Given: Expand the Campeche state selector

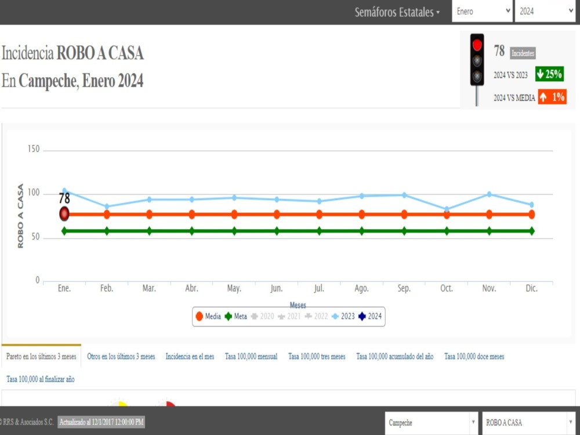Looking at the screenshot, I should click(432, 423).
